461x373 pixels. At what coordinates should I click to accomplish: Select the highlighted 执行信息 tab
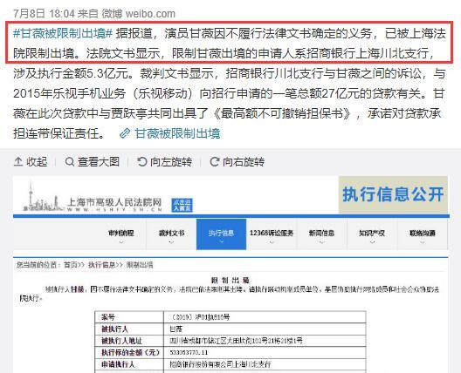coord(221,234)
